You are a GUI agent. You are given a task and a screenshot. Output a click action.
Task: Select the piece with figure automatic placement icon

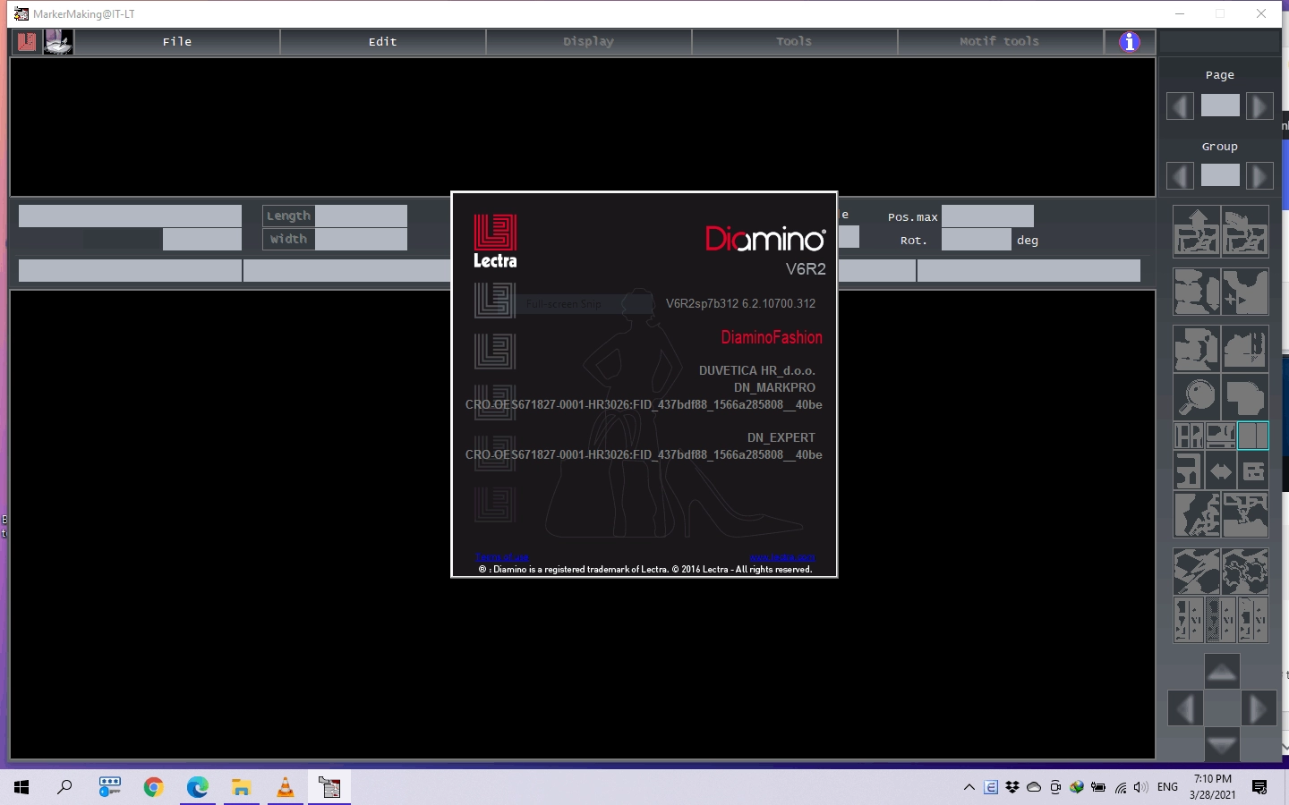click(1197, 514)
